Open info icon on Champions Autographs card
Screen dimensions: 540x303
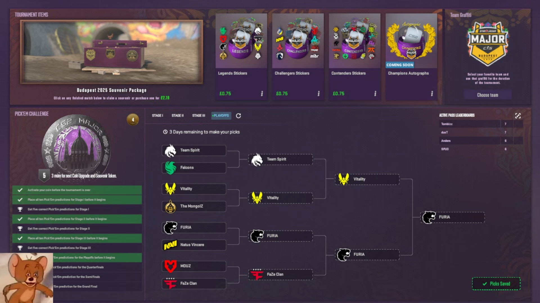coord(432,94)
